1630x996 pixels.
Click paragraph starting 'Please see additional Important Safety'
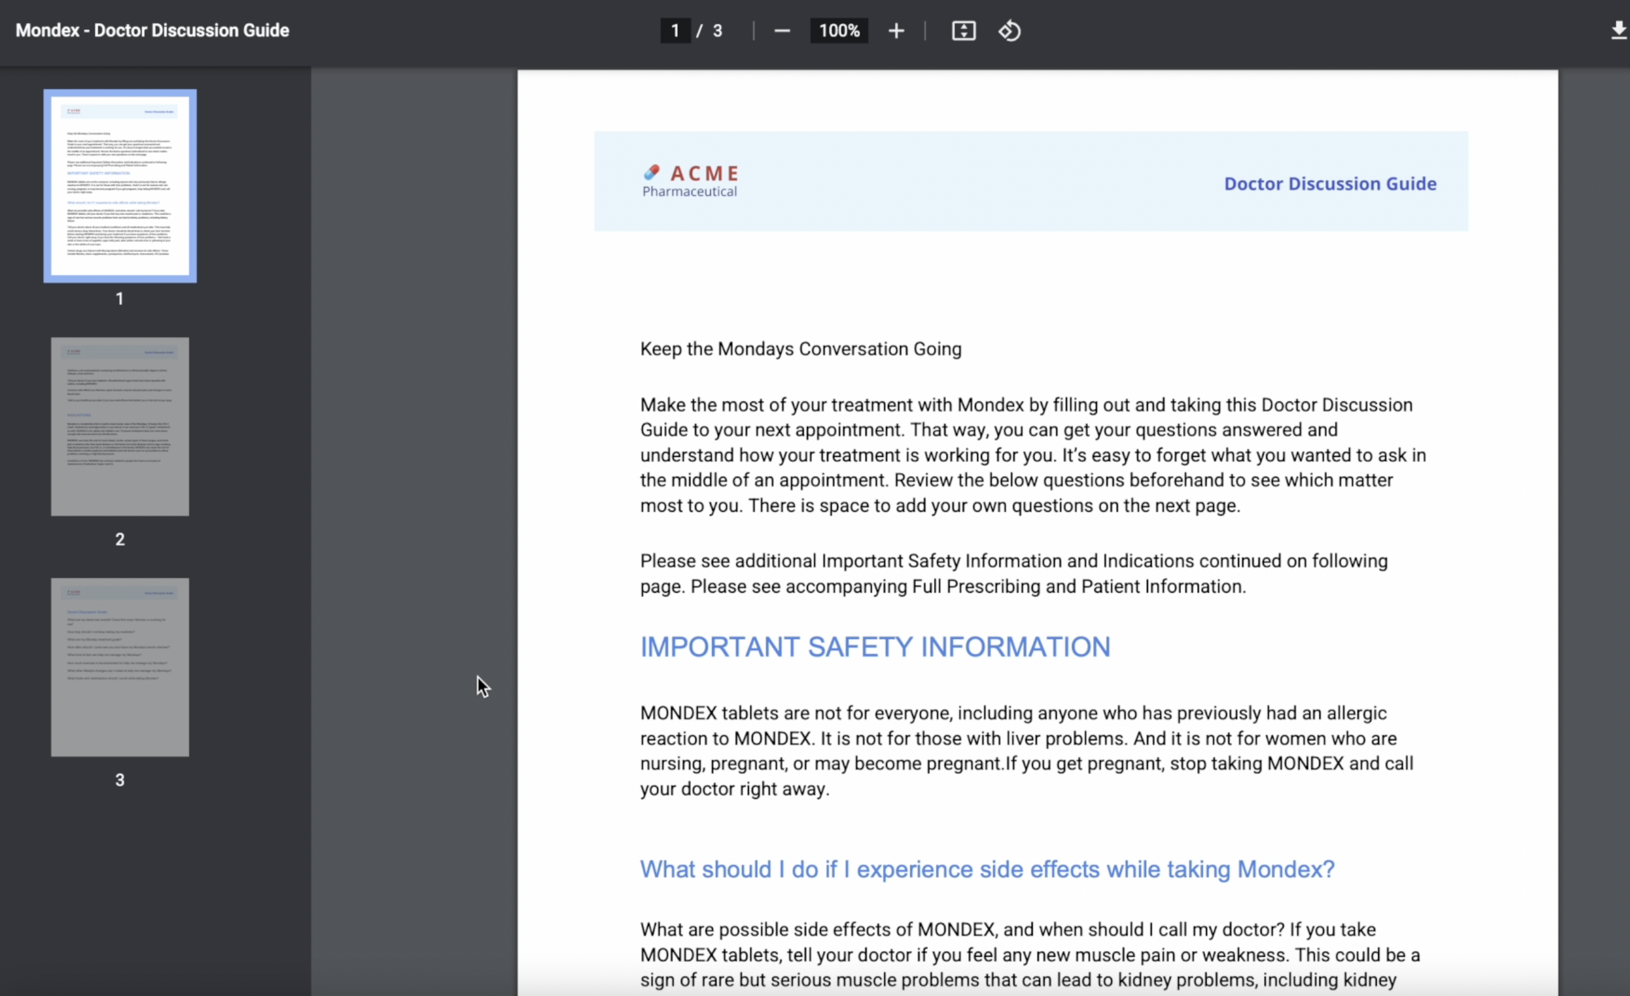(1013, 573)
